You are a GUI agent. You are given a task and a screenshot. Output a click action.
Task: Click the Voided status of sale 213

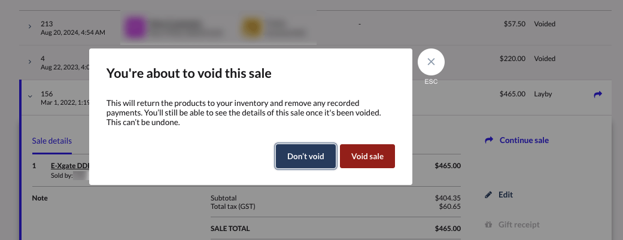point(545,25)
